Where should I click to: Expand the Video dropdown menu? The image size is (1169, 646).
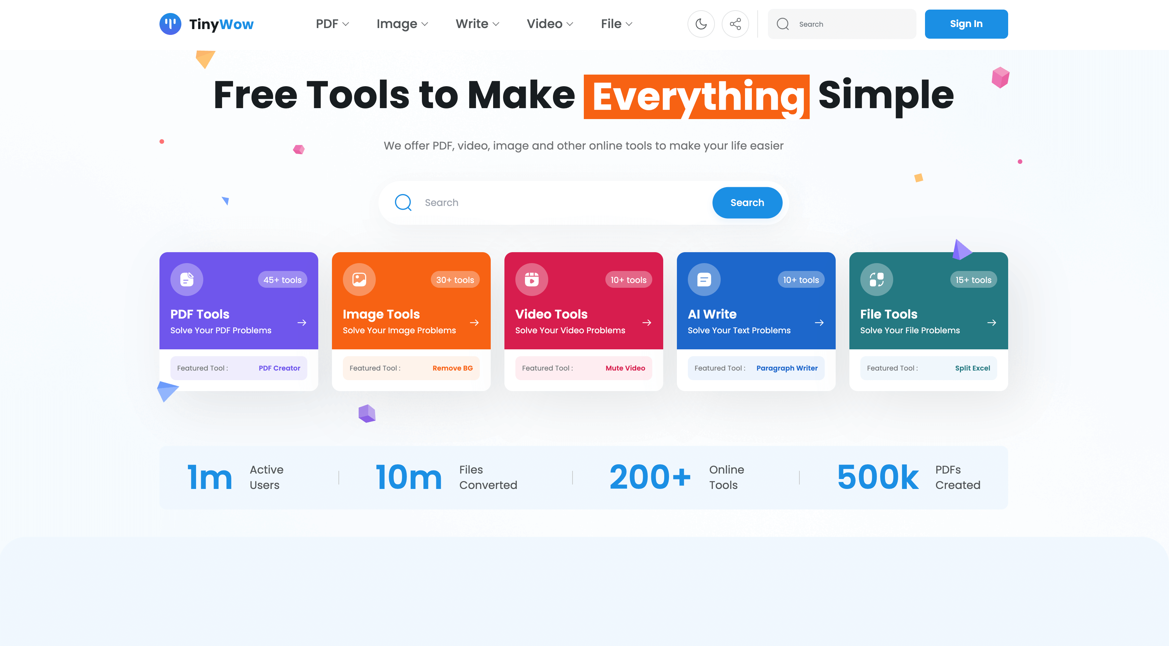550,24
